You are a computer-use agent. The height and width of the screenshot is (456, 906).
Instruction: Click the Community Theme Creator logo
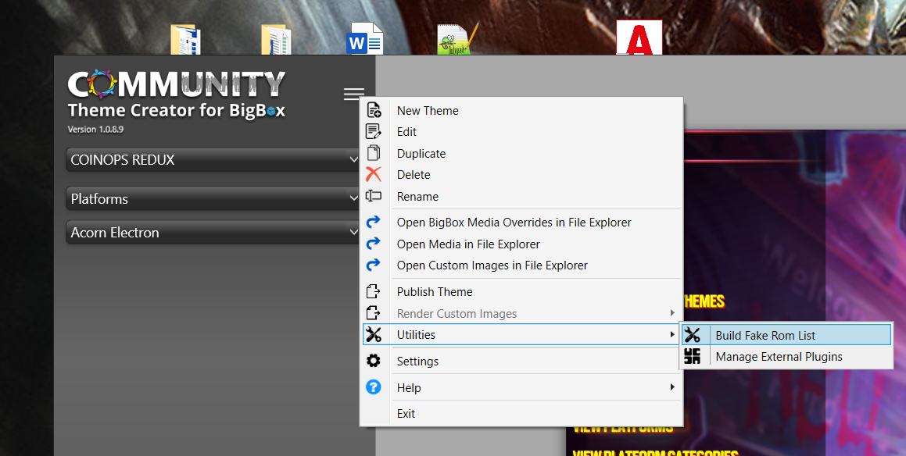(x=176, y=94)
